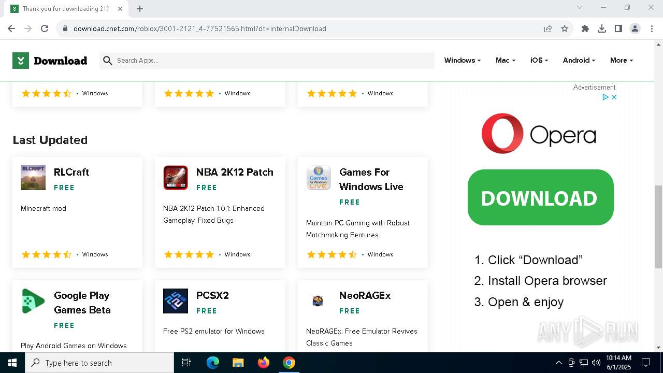Image resolution: width=663 pixels, height=373 pixels.
Task: Open Chrome three-dot menu
Action: [652, 28]
